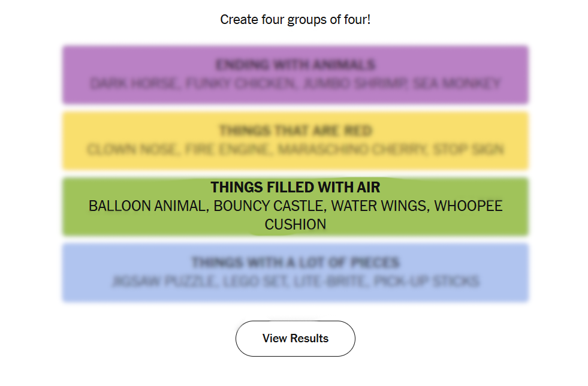Click PICK-UP STICKS in the blue group
This screenshot has height=386, width=588.
[x=426, y=281]
